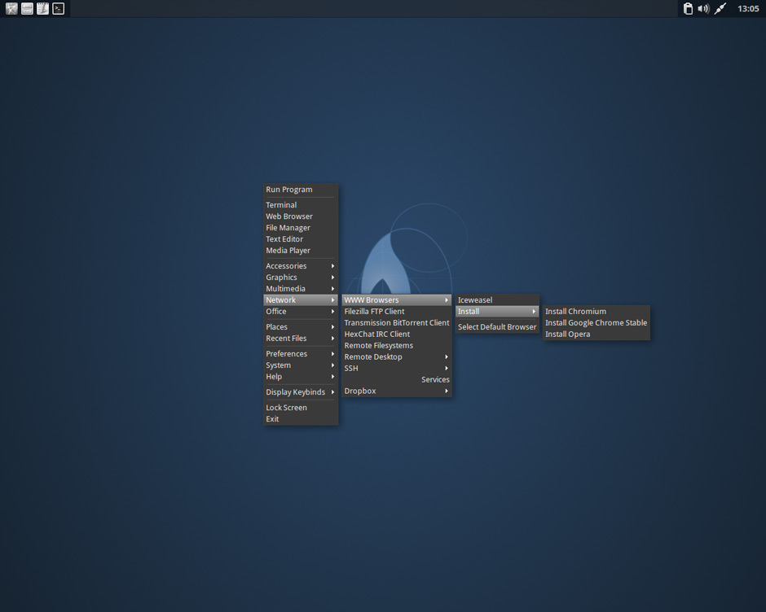766x612 pixels.
Task: Select Install Google Chrome Stable
Action: (596, 322)
